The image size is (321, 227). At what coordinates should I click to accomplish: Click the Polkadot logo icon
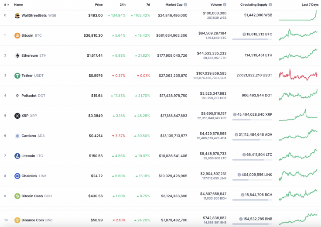click(x=17, y=96)
